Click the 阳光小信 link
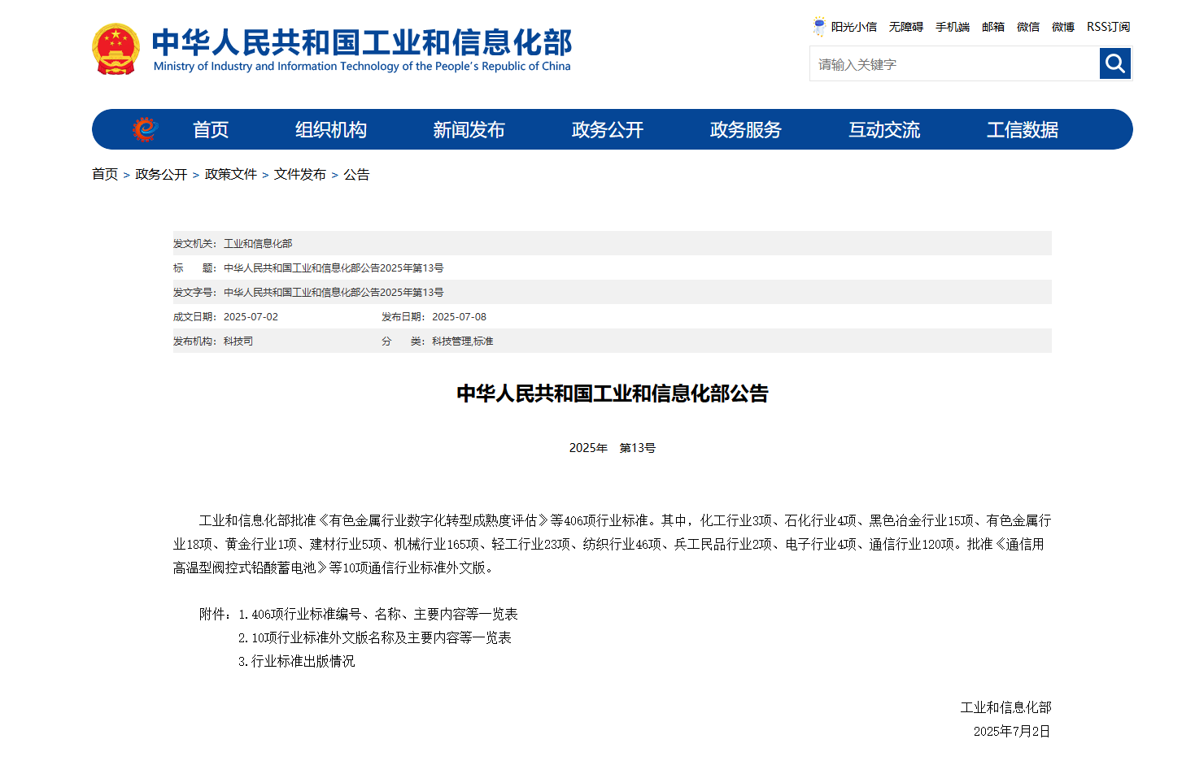The height and width of the screenshot is (761, 1195). (x=854, y=27)
